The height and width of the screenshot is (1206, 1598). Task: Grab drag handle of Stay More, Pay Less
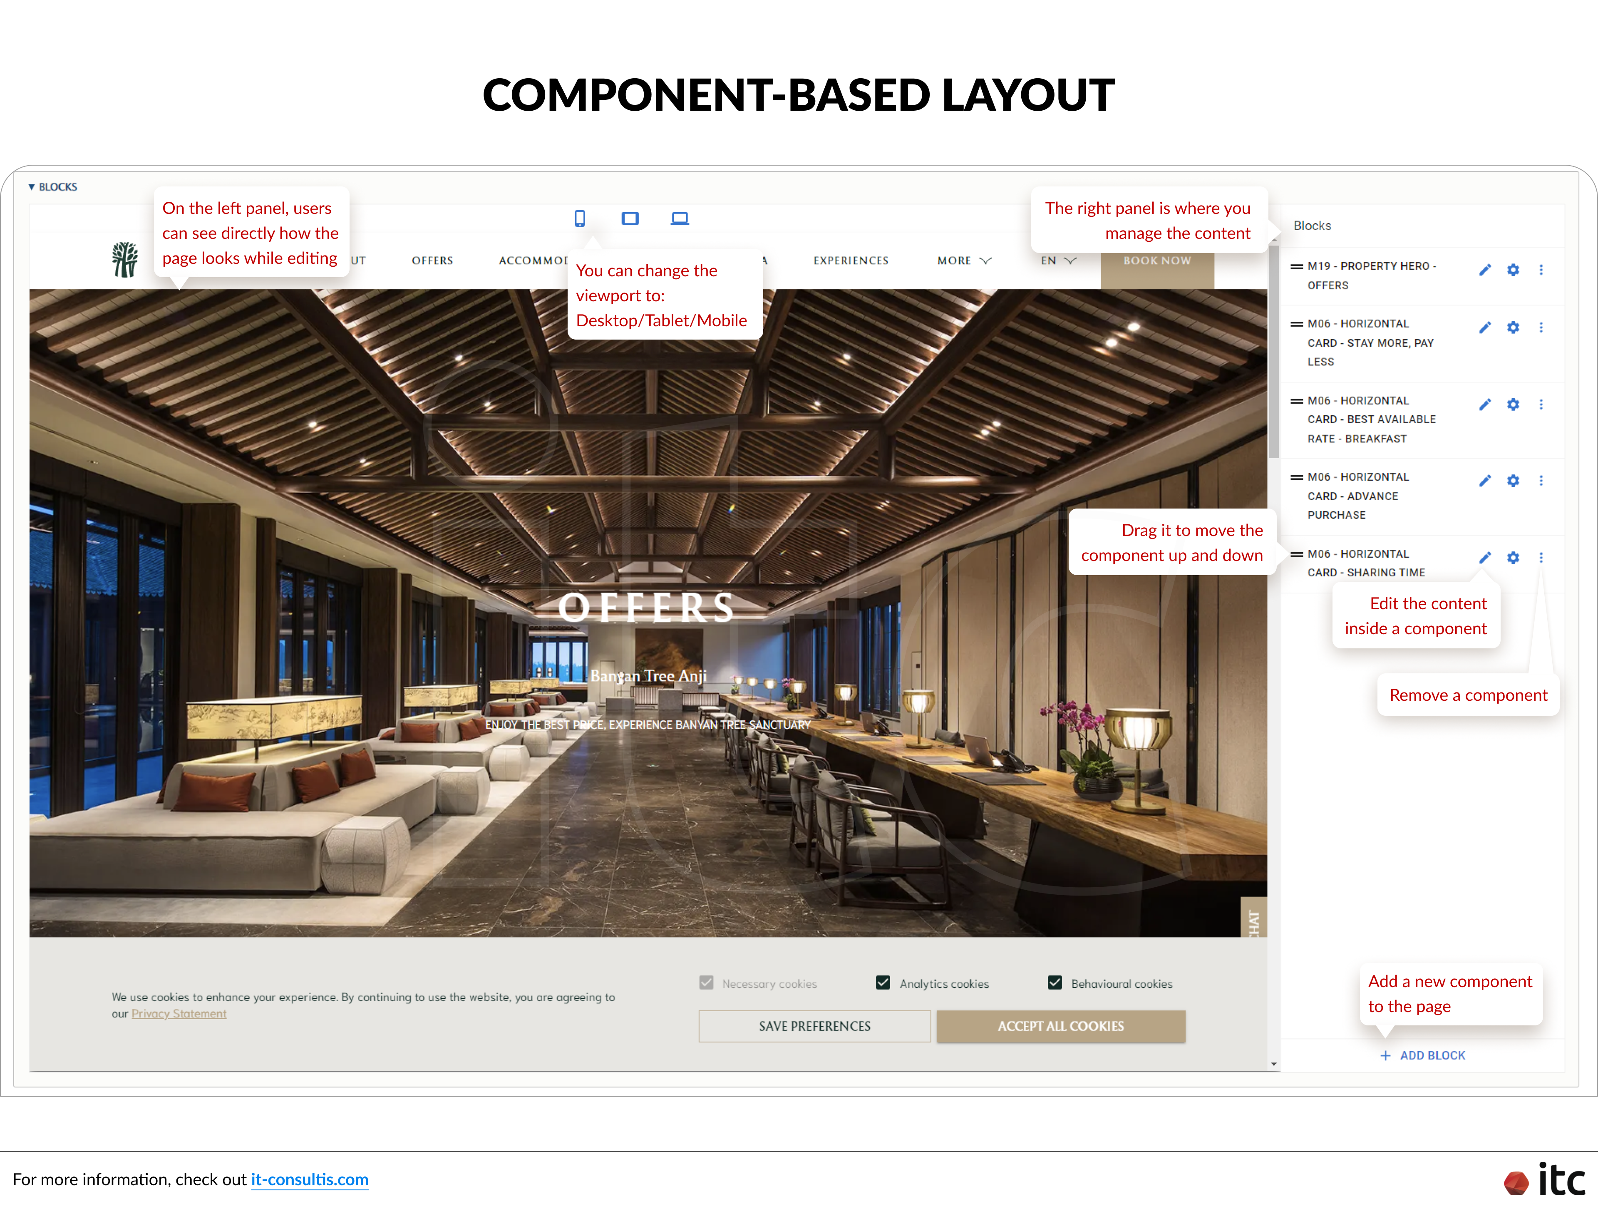pyautogui.click(x=1297, y=325)
